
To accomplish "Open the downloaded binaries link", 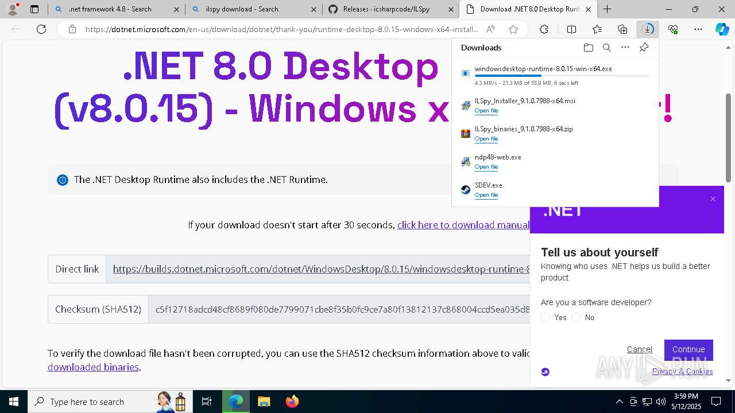I will coord(93,367).
